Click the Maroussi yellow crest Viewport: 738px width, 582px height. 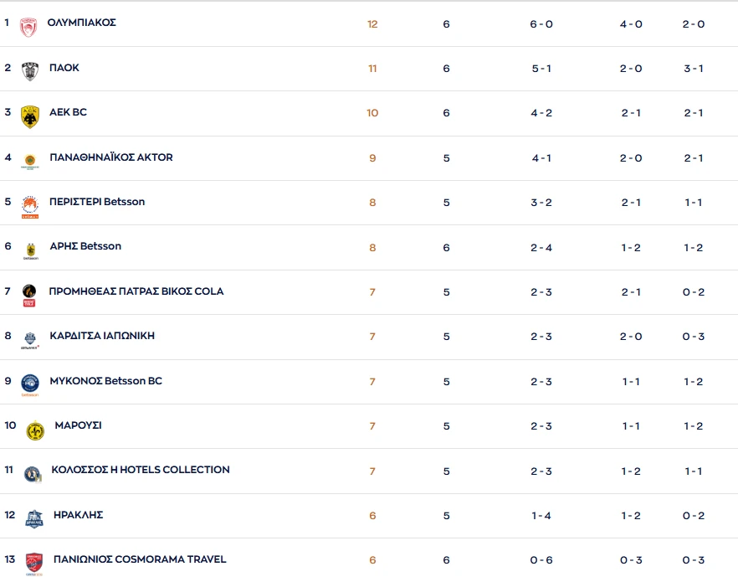[34, 430]
